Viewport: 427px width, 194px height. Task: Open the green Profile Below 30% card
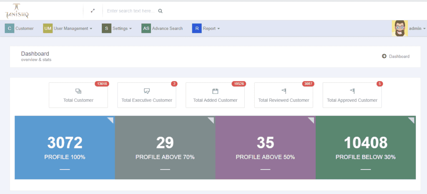coord(365,147)
